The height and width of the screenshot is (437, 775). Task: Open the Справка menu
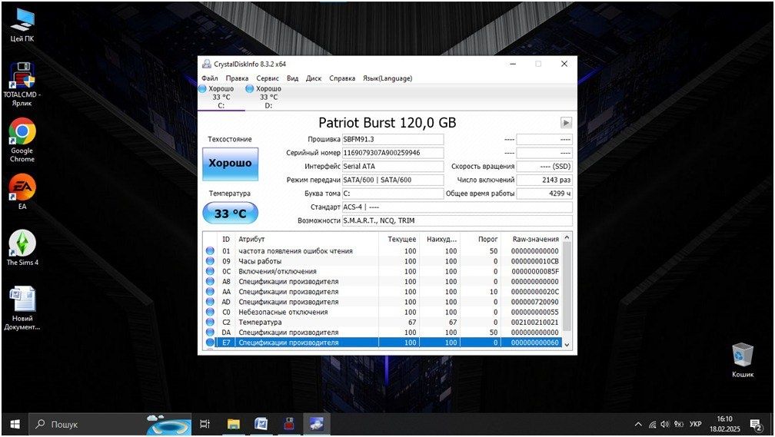click(x=342, y=78)
